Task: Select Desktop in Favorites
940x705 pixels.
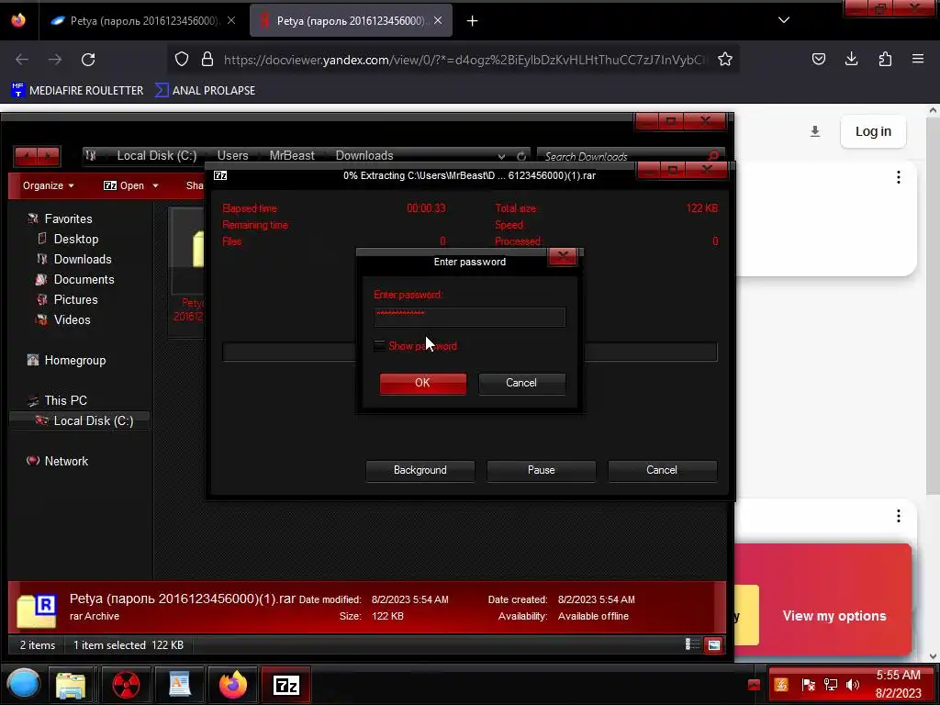Action: 75,240
